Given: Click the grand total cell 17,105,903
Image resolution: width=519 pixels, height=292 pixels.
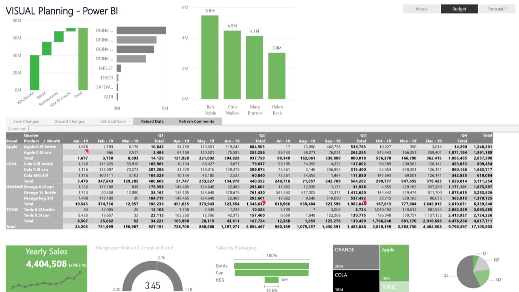Looking at the screenshot, I should coord(482,226).
